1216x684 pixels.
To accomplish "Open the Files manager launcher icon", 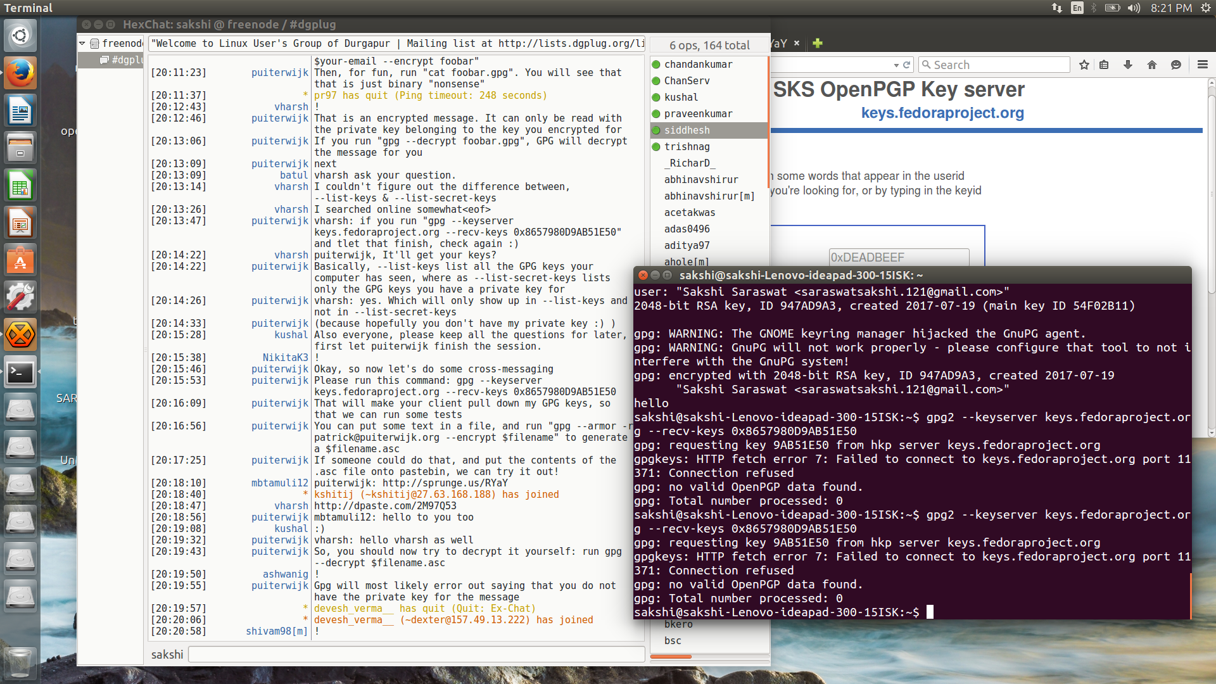I will [x=20, y=148].
